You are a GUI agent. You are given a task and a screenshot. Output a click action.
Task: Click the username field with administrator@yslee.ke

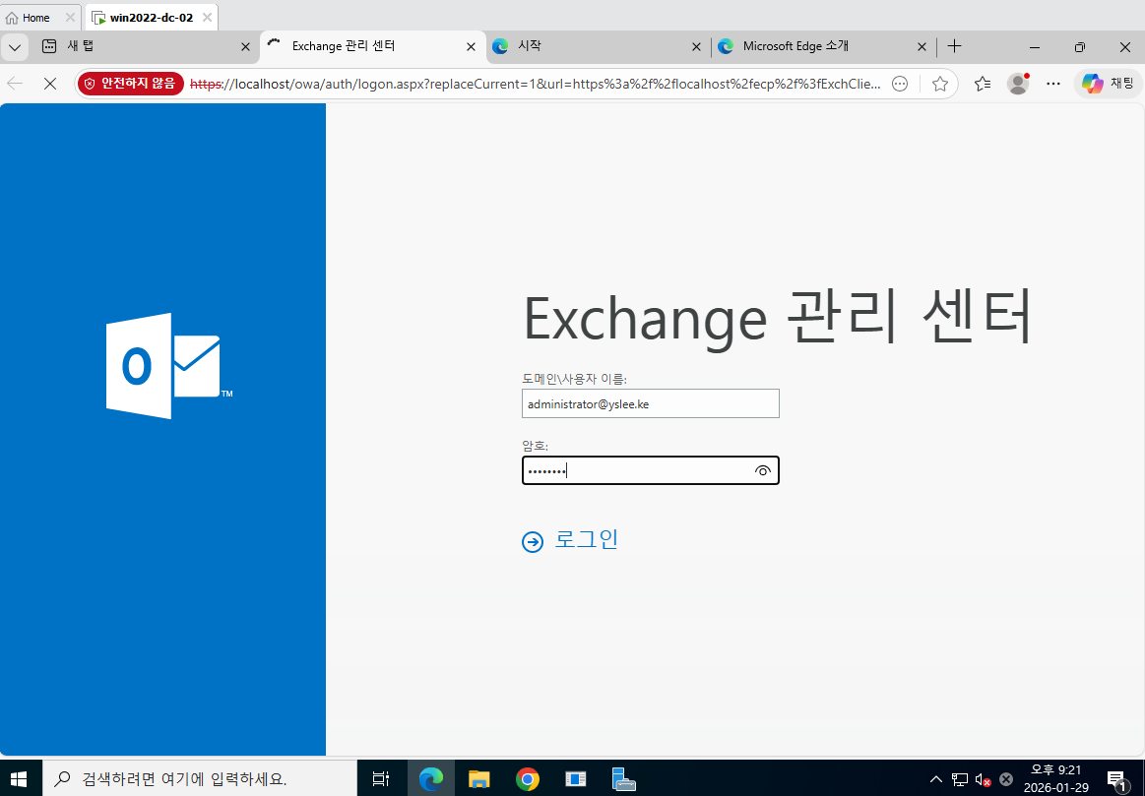[x=651, y=403]
